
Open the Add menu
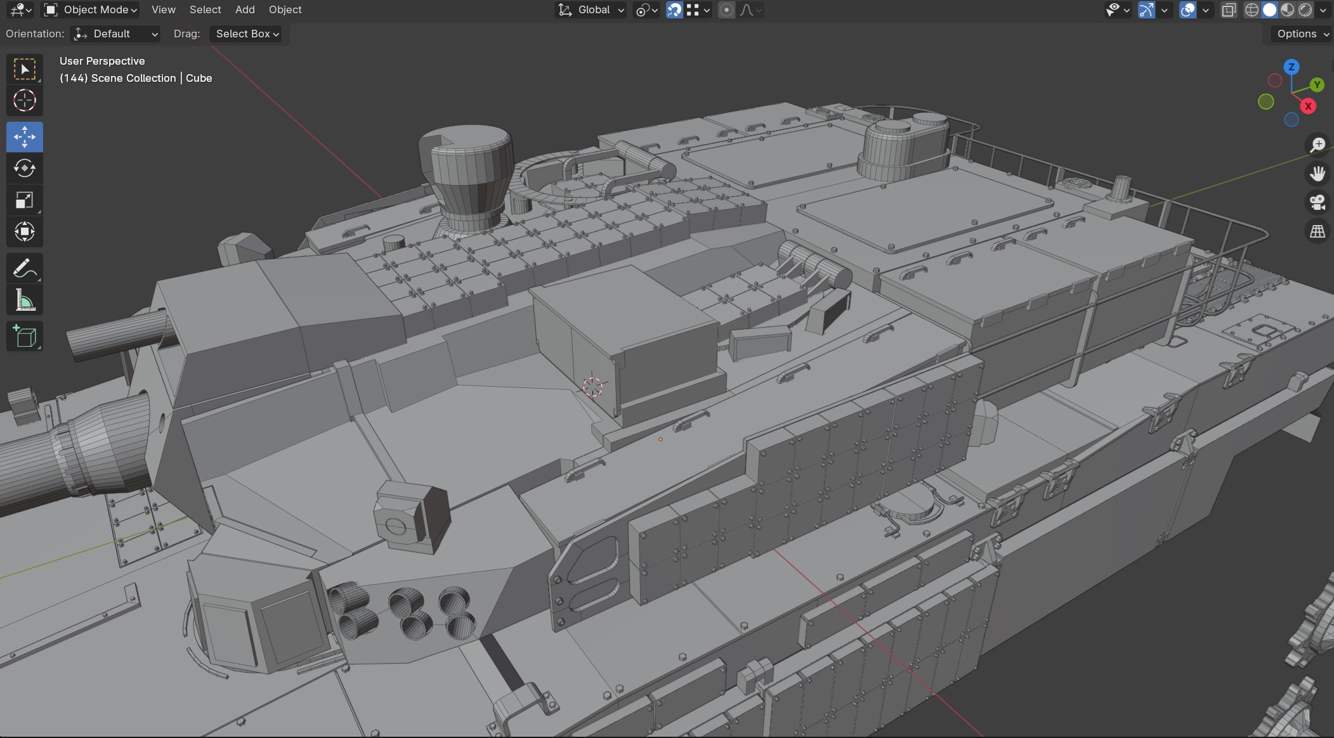(245, 10)
